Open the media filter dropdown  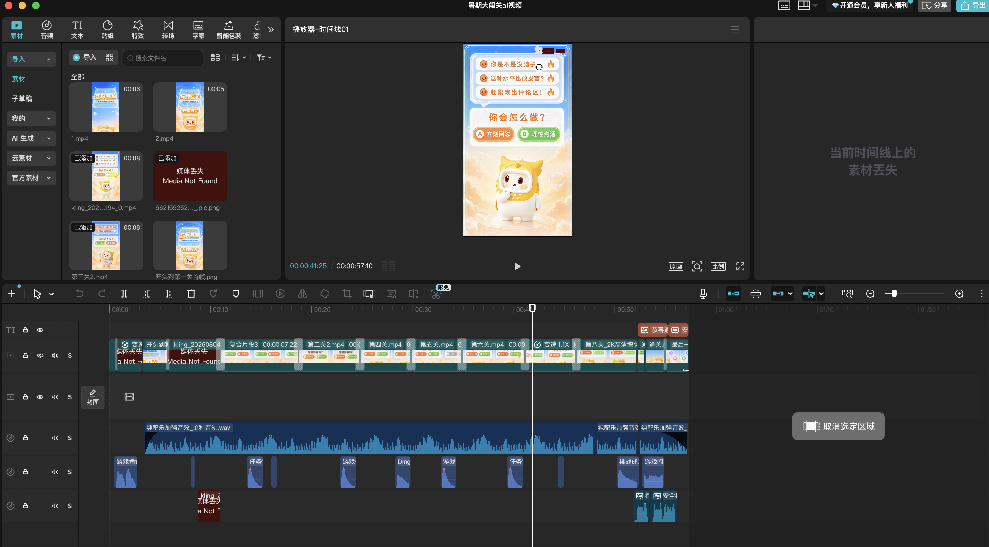pyautogui.click(x=264, y=57)
